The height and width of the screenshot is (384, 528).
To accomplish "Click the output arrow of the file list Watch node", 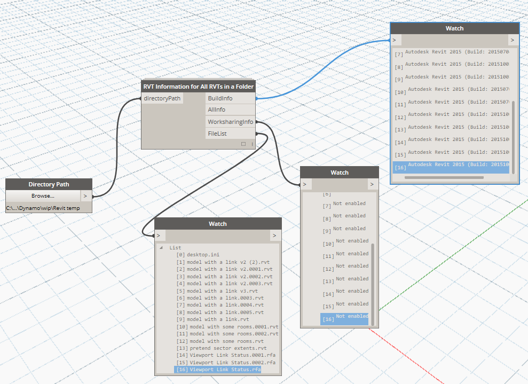I will 274,235.
